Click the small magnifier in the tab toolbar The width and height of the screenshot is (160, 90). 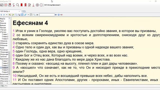[x=34, y=15]
